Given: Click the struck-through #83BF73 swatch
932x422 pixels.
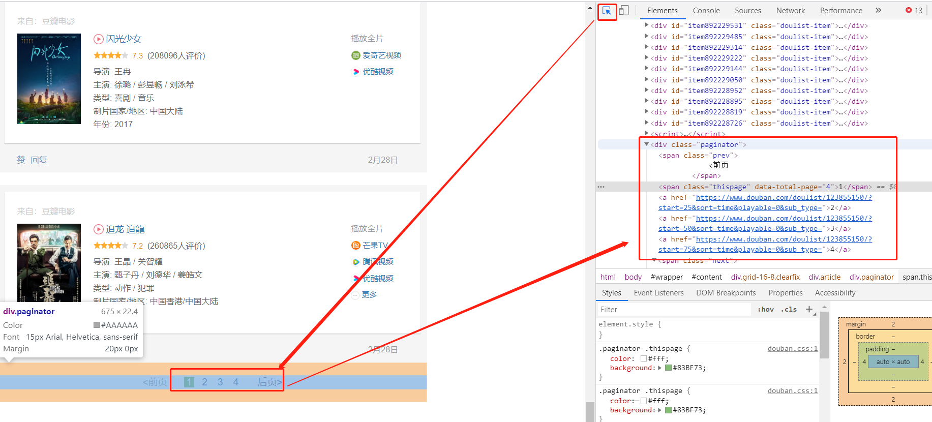Looking at the screenshot, I should click(x=668, y=410).
